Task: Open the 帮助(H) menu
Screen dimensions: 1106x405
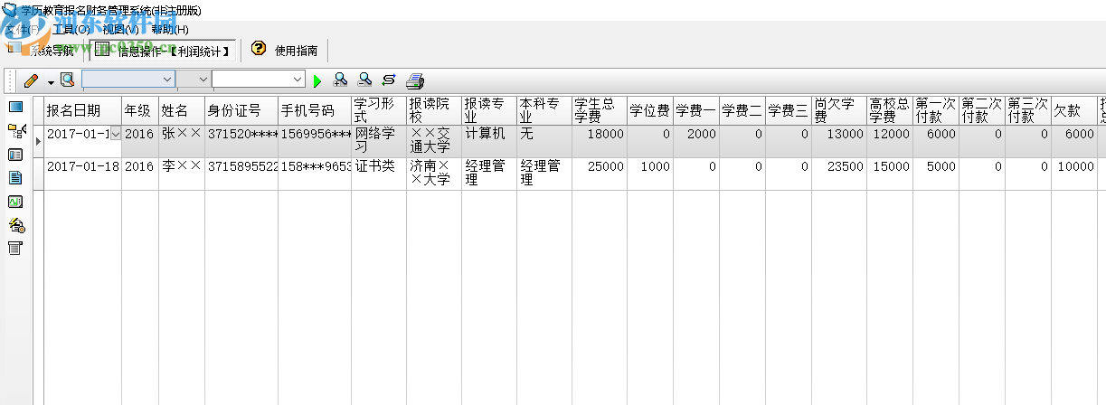Action: pyautogui.click(x=170, y=30)
